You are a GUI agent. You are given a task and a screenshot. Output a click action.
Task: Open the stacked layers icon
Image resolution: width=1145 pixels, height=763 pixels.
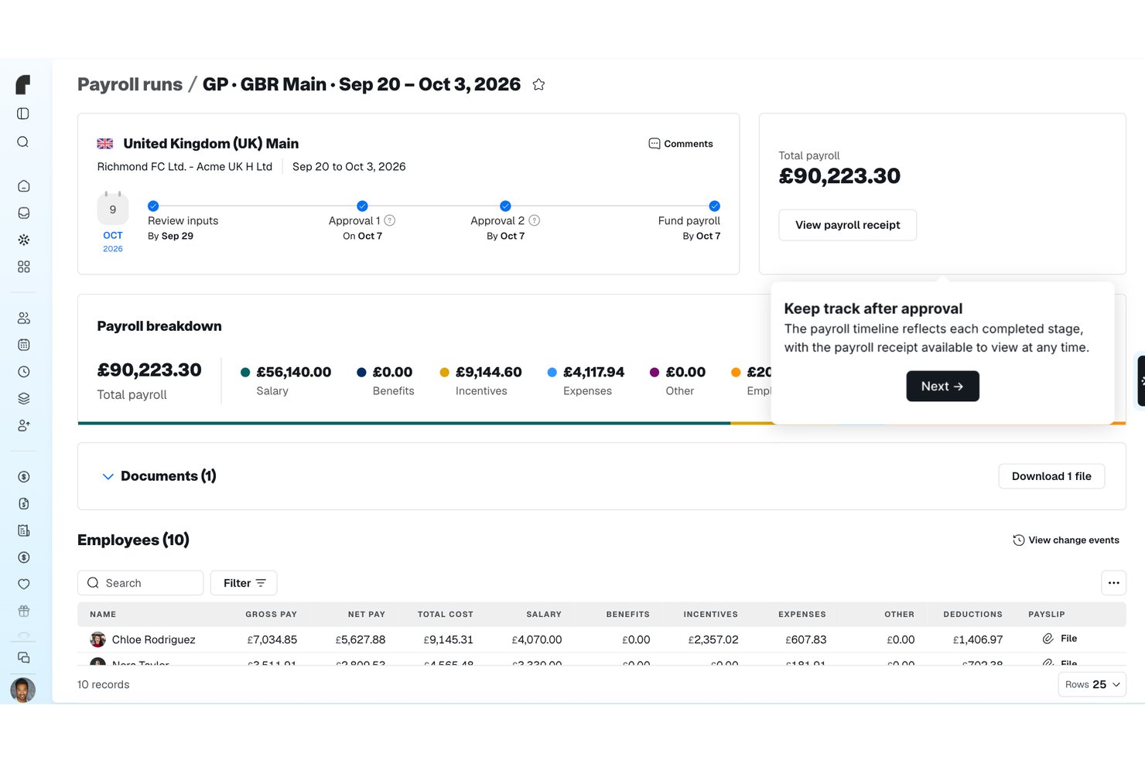coord(24,399)
